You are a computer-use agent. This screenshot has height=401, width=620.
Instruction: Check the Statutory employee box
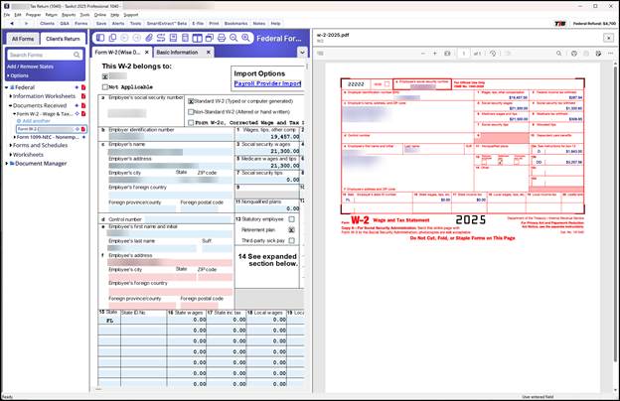click(x=291, y=219)
